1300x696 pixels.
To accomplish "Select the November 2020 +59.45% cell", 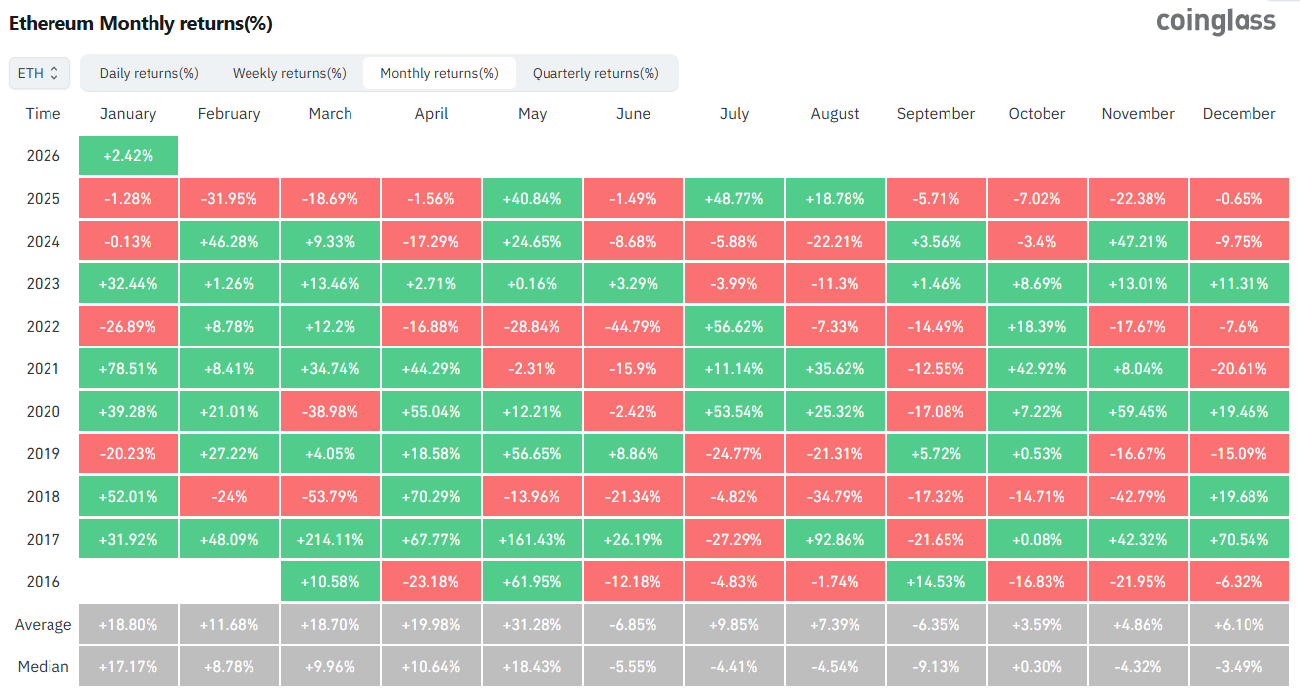I will pos(1138,412).
